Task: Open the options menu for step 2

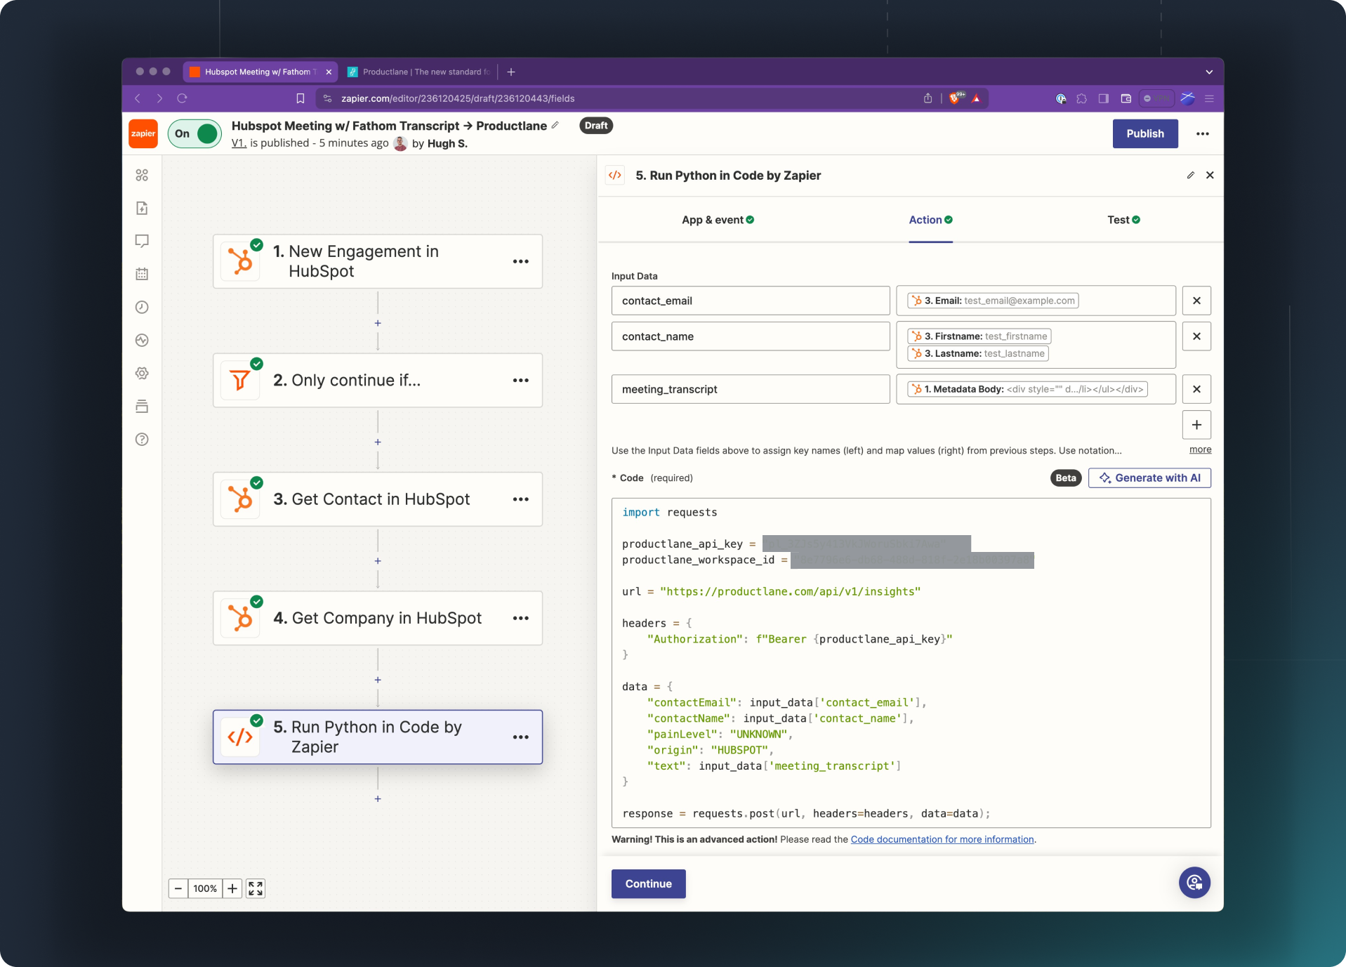Action: tap(521, 380)
